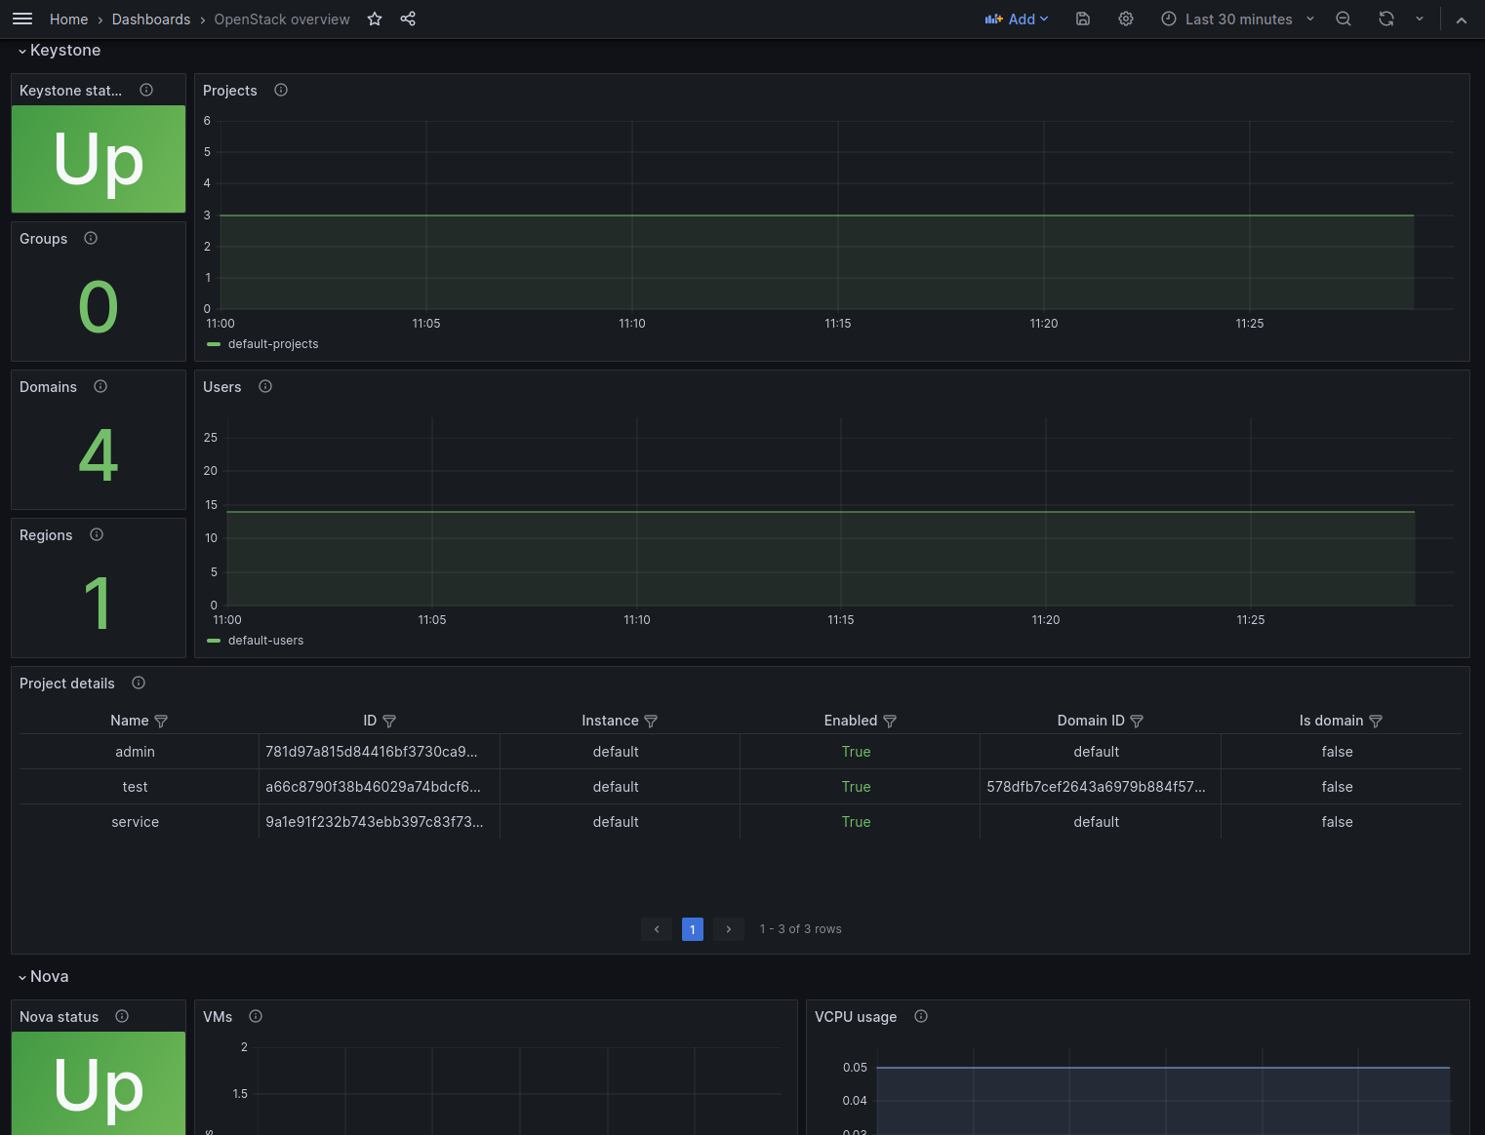Open dashboard settings gear

[1126, 20]
